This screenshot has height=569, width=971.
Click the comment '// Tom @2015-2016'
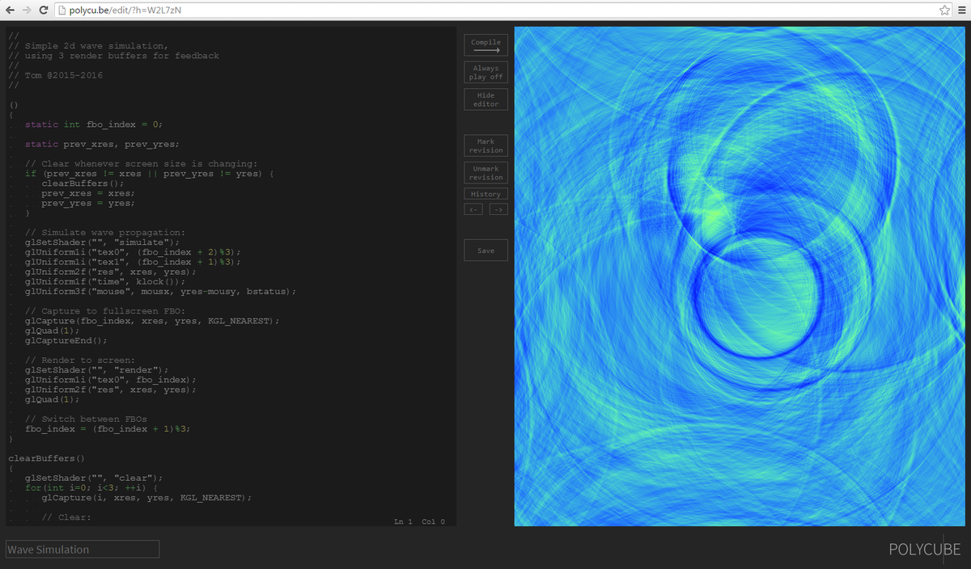[56, 75]
